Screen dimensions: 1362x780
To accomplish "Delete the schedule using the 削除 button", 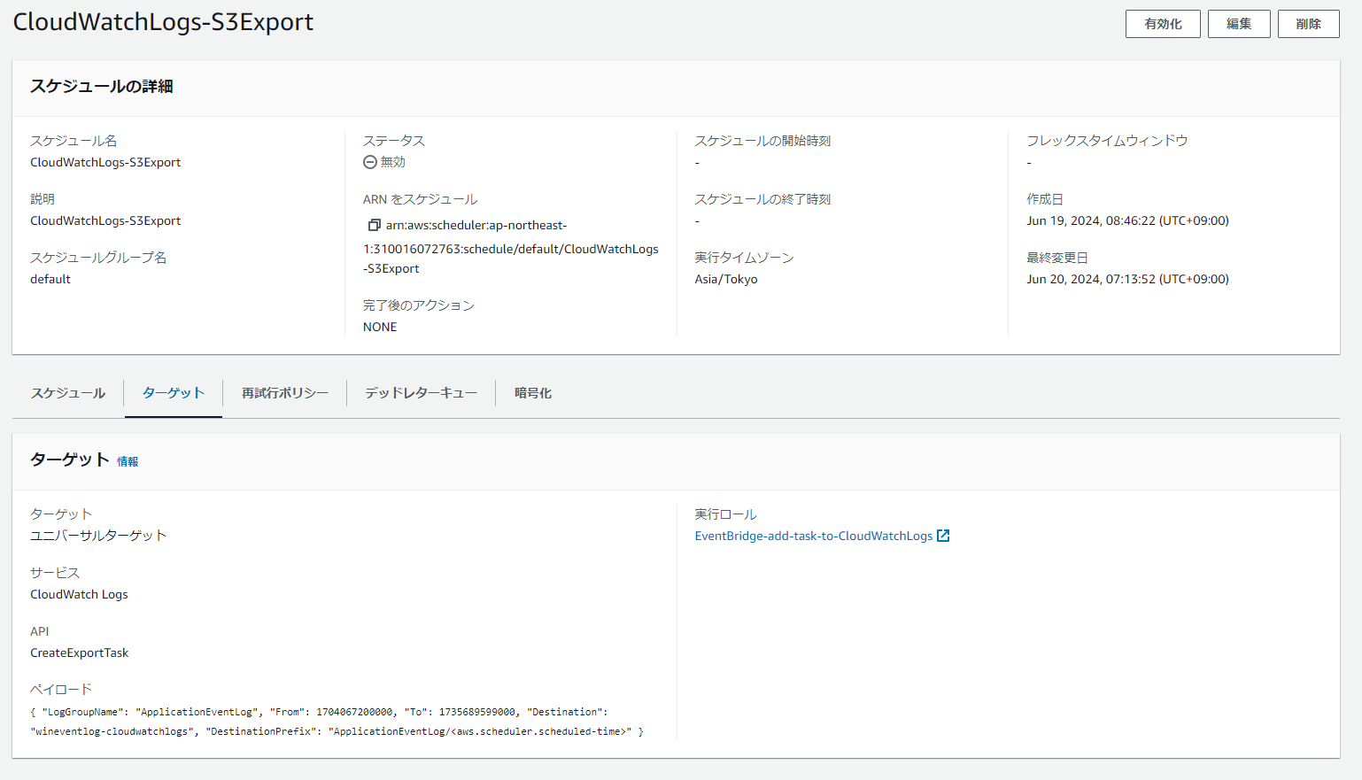I will point(1308,23).
